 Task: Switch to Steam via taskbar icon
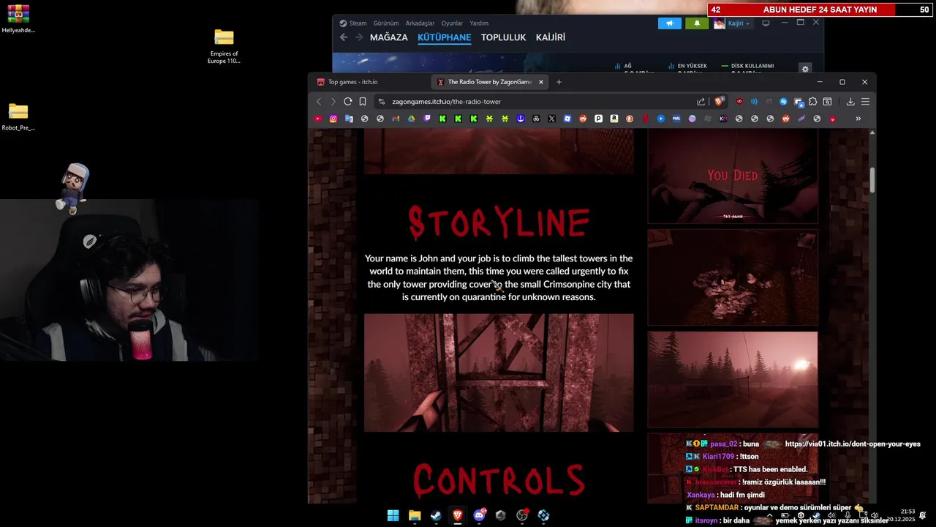click(436, 515)
